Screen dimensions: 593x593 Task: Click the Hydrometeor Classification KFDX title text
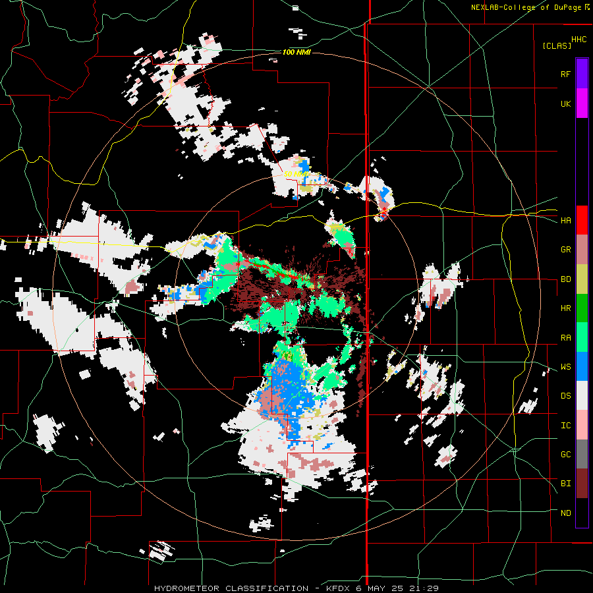point(296,588)
